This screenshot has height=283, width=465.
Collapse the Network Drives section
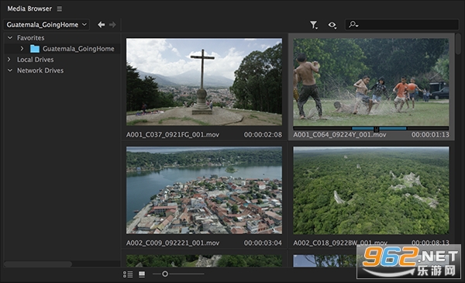10,71
